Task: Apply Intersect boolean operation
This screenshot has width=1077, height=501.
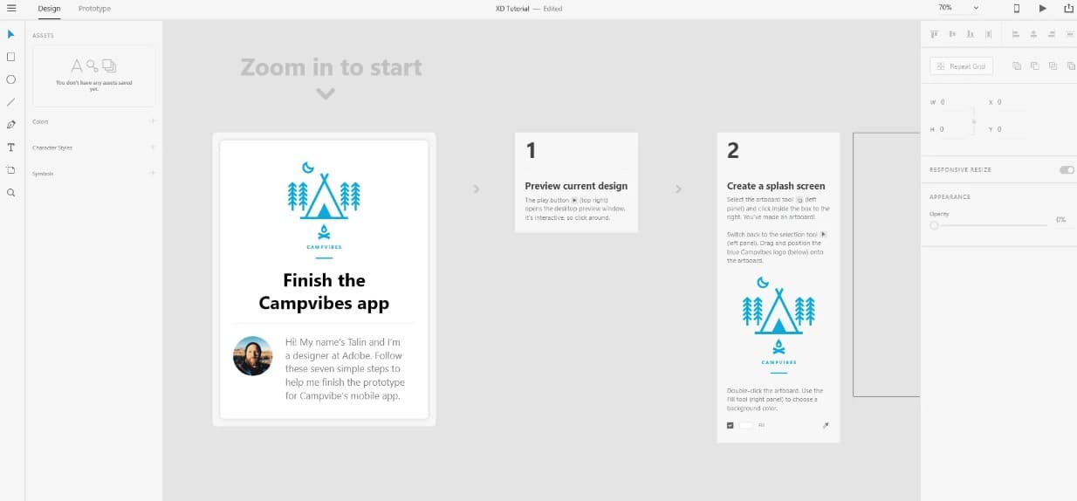Action: point(1053,66)
